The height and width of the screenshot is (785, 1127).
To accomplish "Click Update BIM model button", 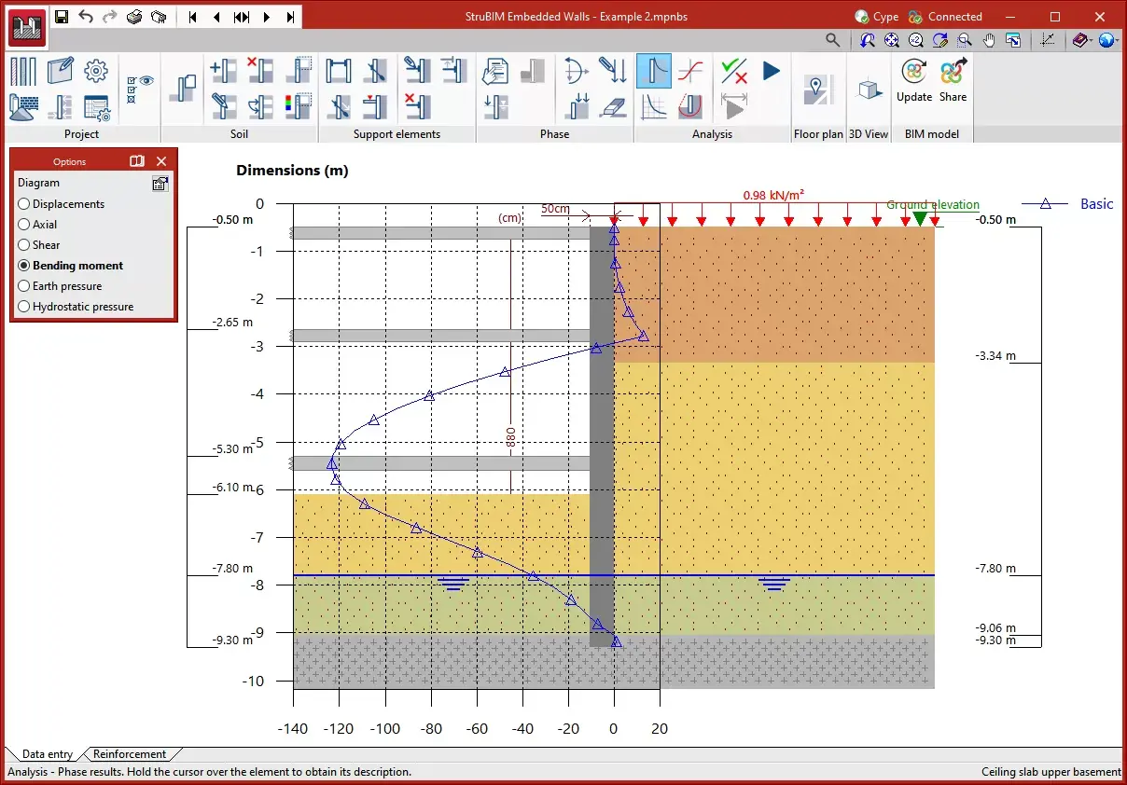I will click(914, 81).
